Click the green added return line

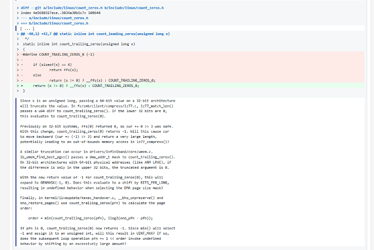[x=86, y=86]
